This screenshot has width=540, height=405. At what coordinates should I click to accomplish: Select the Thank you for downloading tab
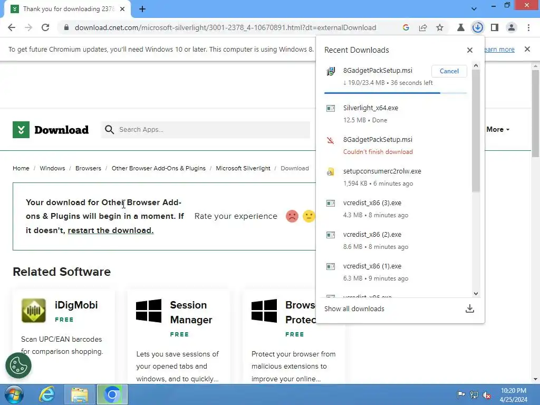tap(67, 9)
